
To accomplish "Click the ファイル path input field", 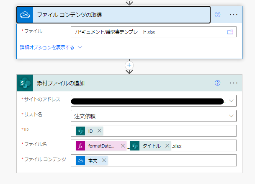I will pyautogui.click(x=154, y=32).
